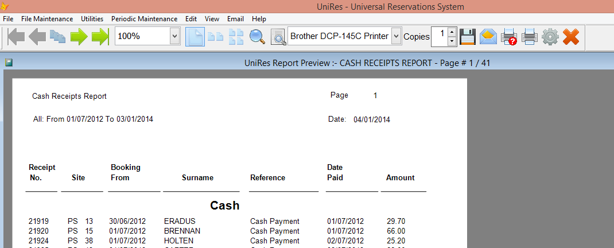Increase the number of copies by one
Image resolution: width=614 pixels, height=248 pixels.
[452, 32]
